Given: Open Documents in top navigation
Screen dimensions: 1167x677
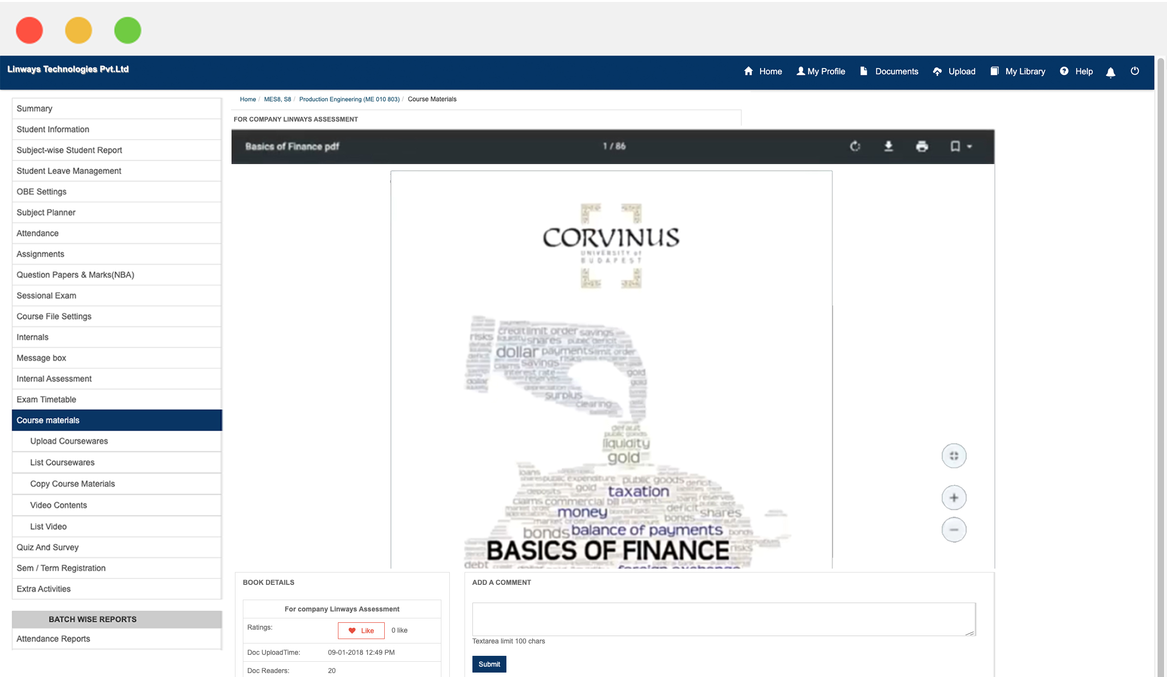Looking at the screenshot, I should click(x=889, y=71).
